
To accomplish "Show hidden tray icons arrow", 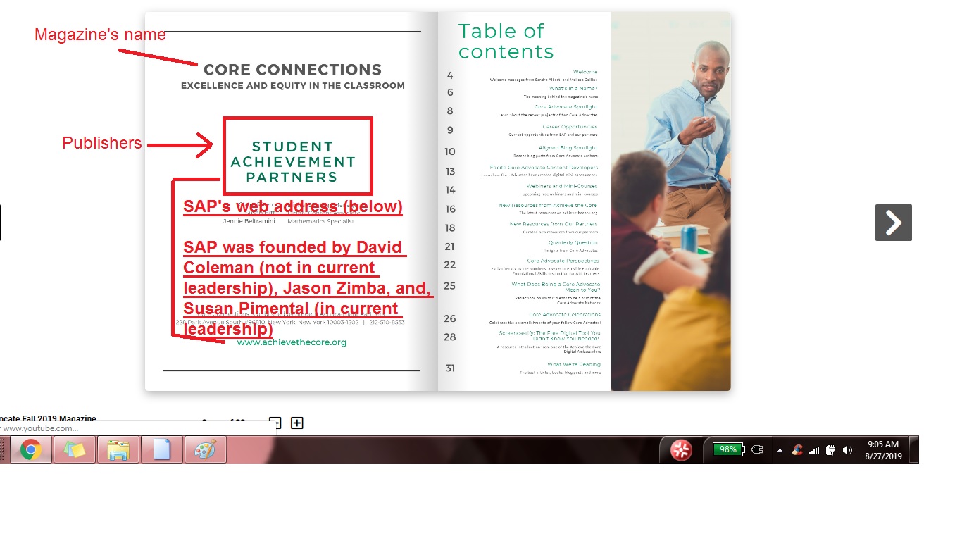I will tap(780, 450).
